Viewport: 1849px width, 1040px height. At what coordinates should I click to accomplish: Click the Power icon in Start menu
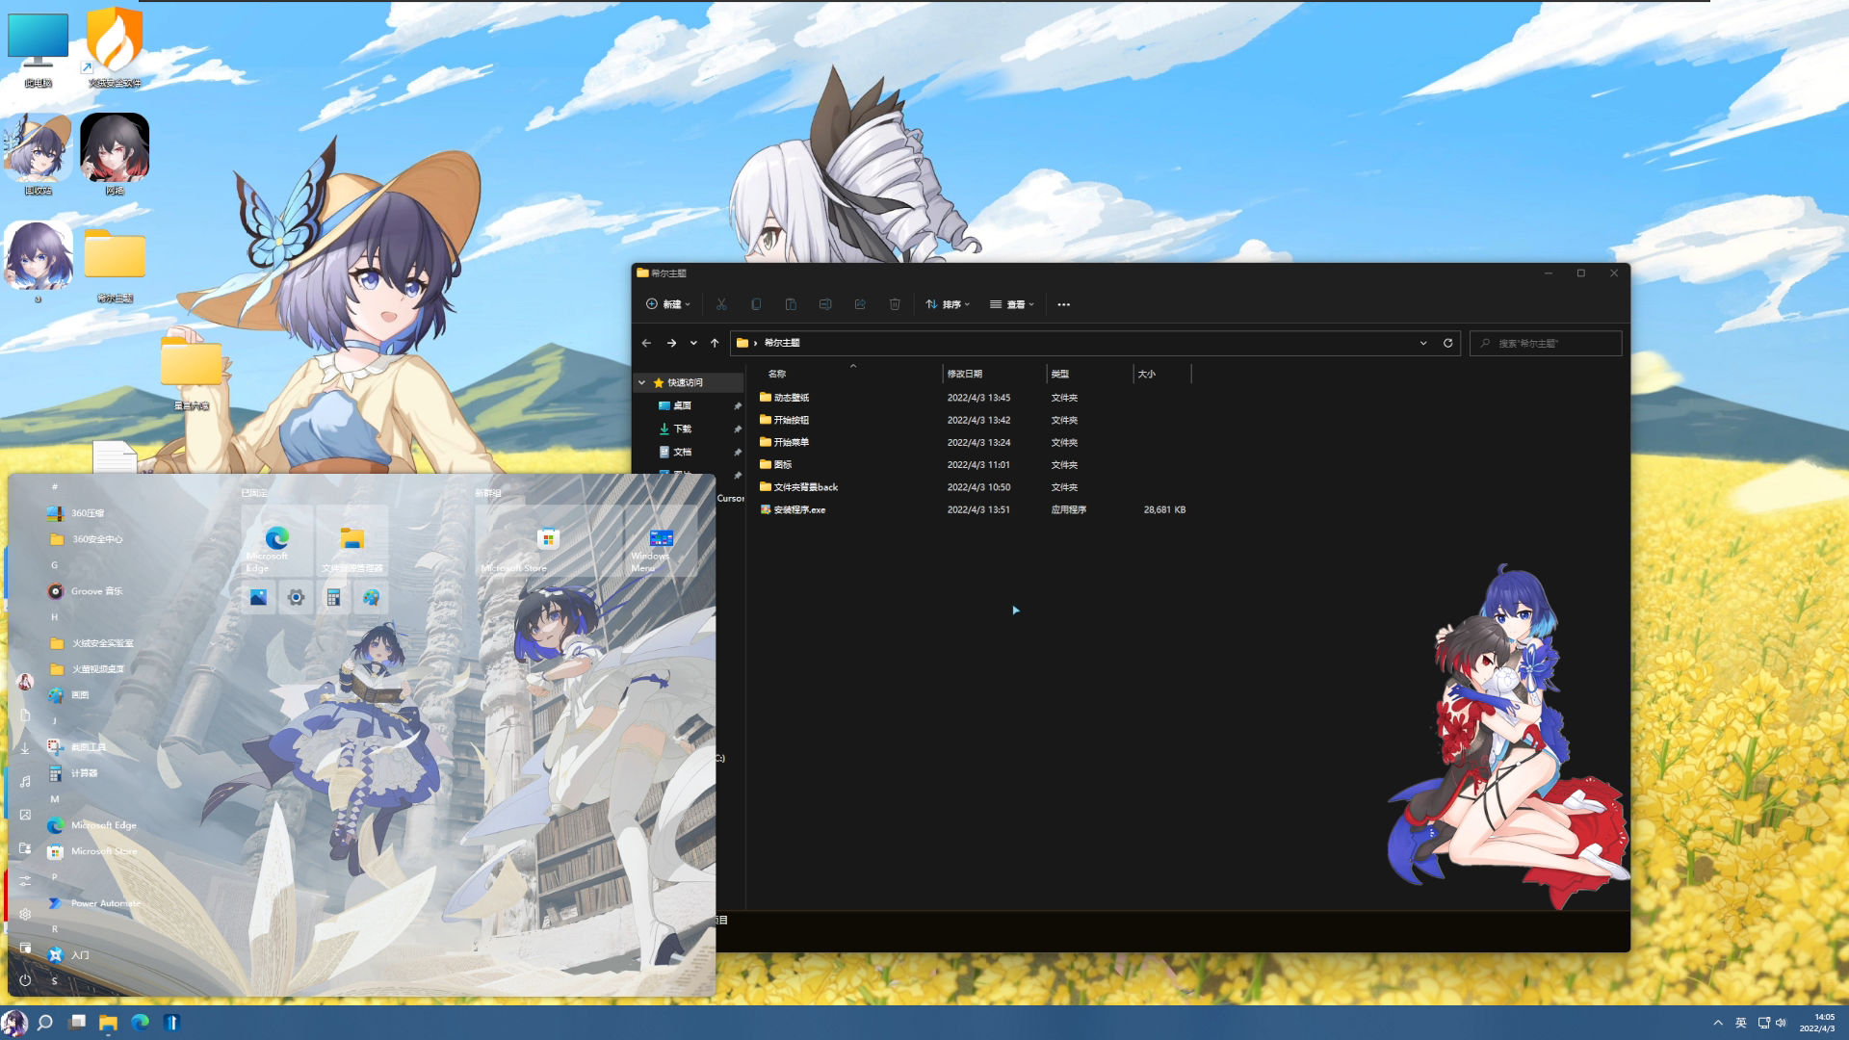click(x=25, y=980)
